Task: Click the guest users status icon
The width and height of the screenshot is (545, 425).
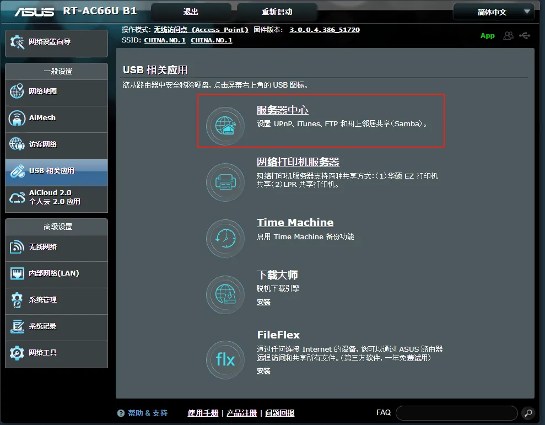Action: pyautogui.click(x=509, y=36)
